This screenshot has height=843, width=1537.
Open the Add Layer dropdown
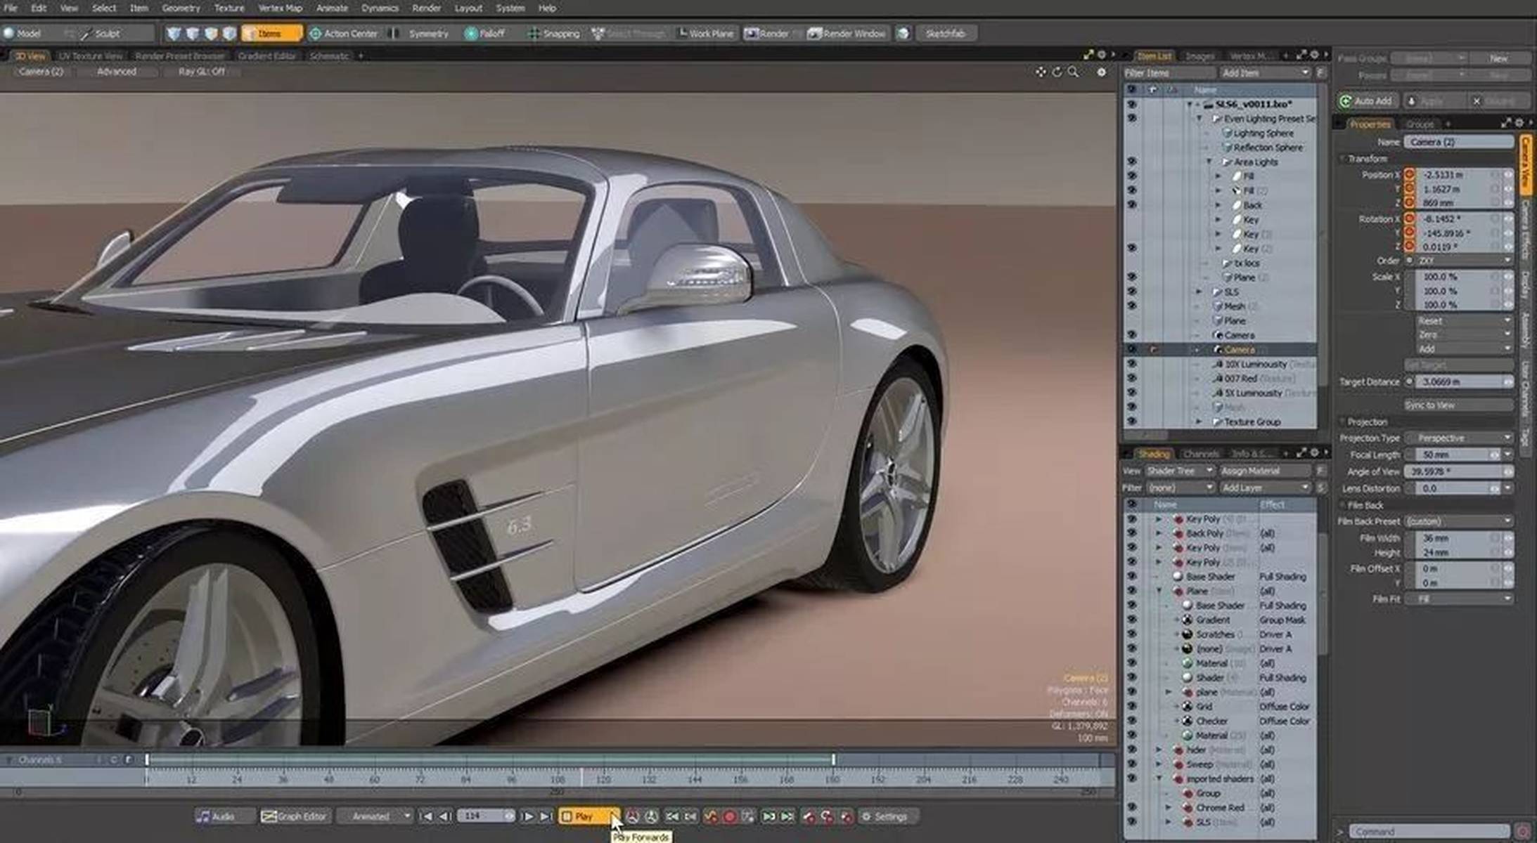tap(1265, 488)
